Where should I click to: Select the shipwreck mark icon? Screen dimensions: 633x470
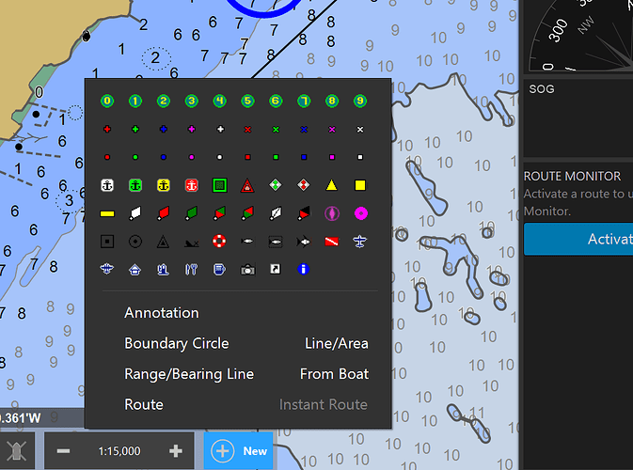point(191,242)
